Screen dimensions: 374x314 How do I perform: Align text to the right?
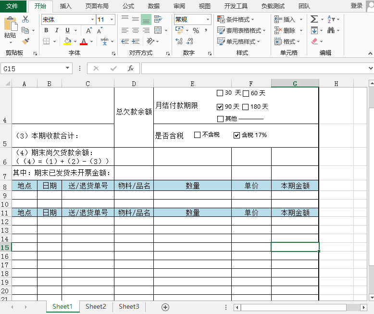[x=146, y=30]
